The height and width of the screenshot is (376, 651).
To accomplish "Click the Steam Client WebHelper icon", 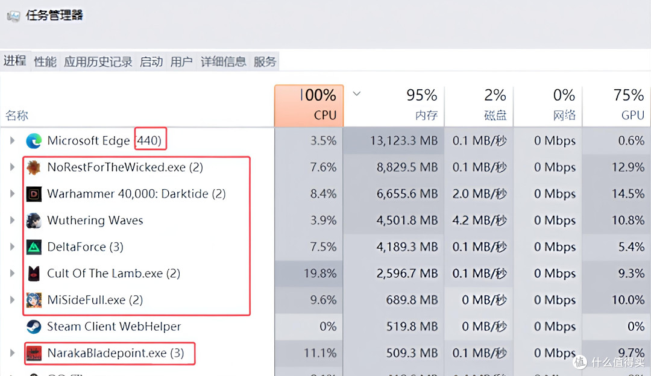I will [x=34, y=327].
